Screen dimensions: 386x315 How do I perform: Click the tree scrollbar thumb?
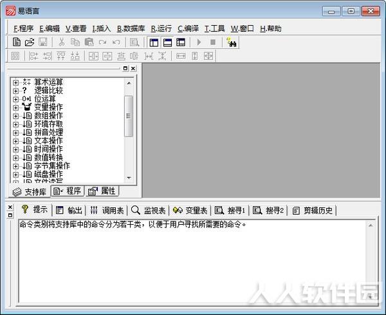pos(129,116)
